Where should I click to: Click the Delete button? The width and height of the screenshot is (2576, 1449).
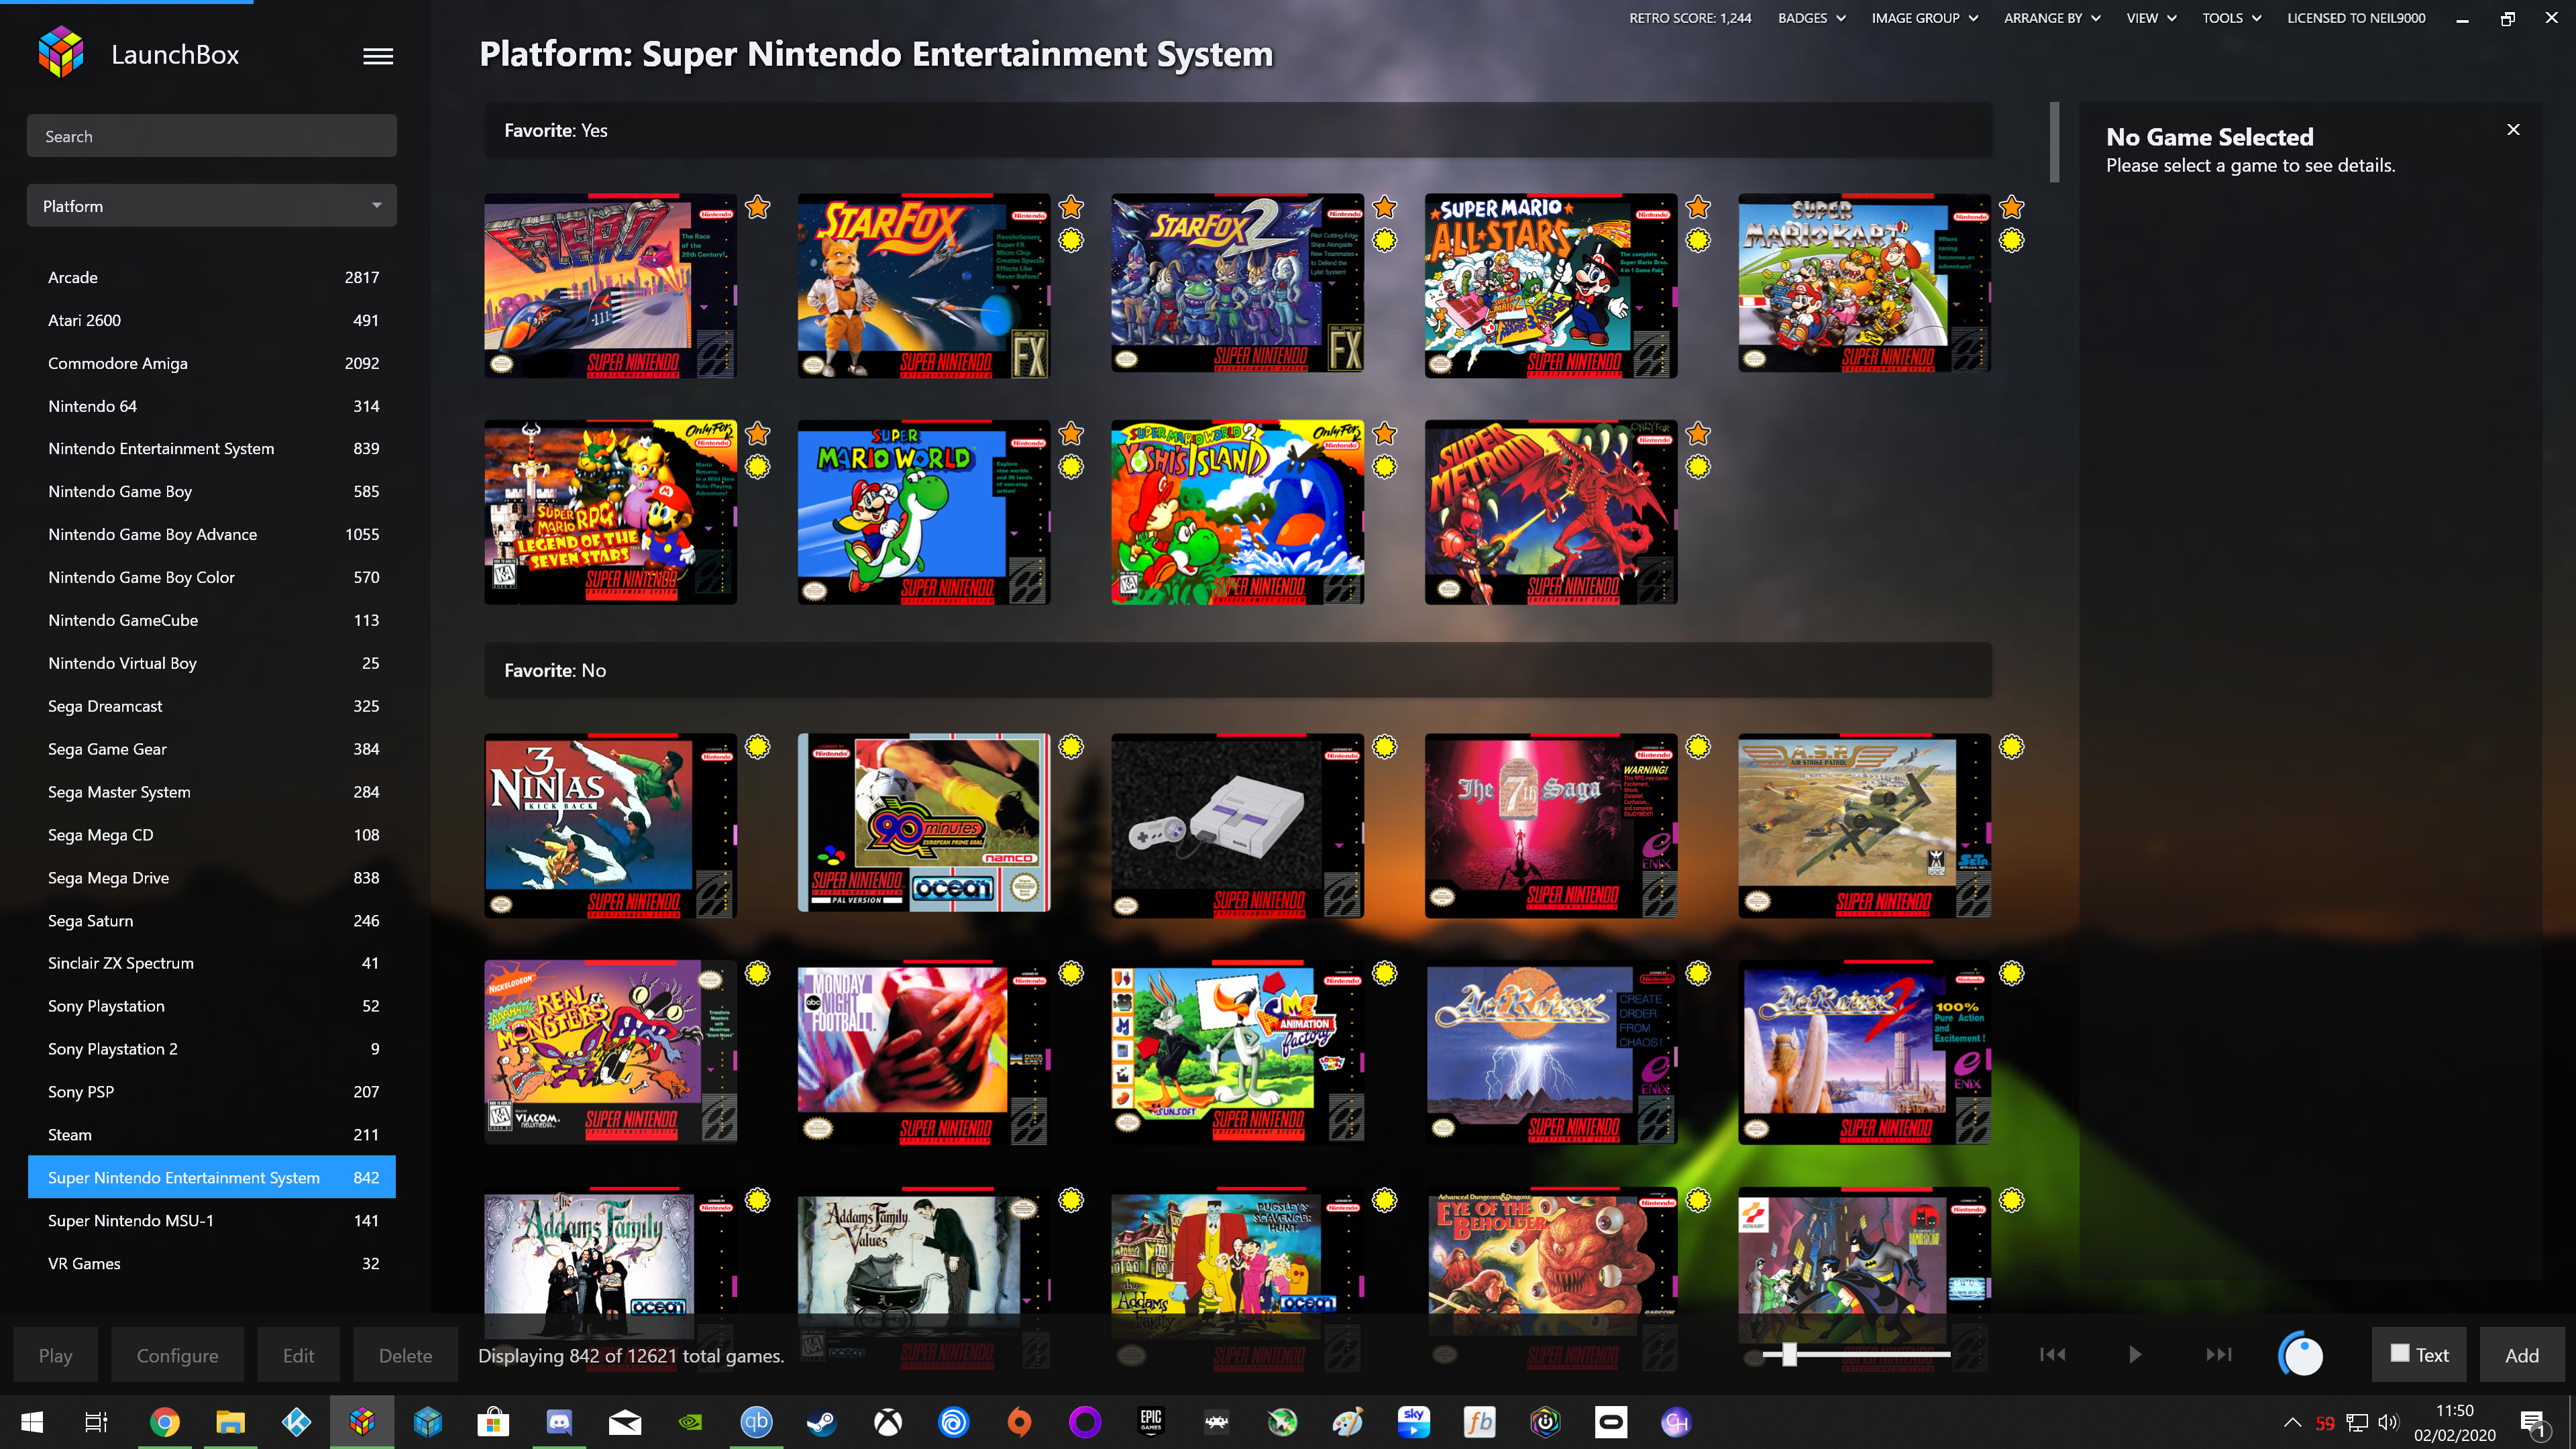tap(405, 1355)
